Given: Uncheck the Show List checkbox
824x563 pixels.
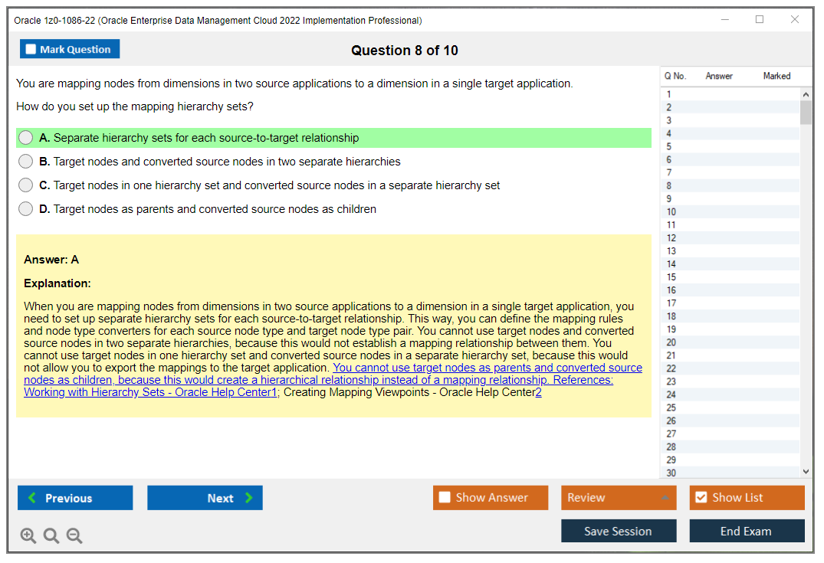Looking at the screenshot, I should (701, 498).
